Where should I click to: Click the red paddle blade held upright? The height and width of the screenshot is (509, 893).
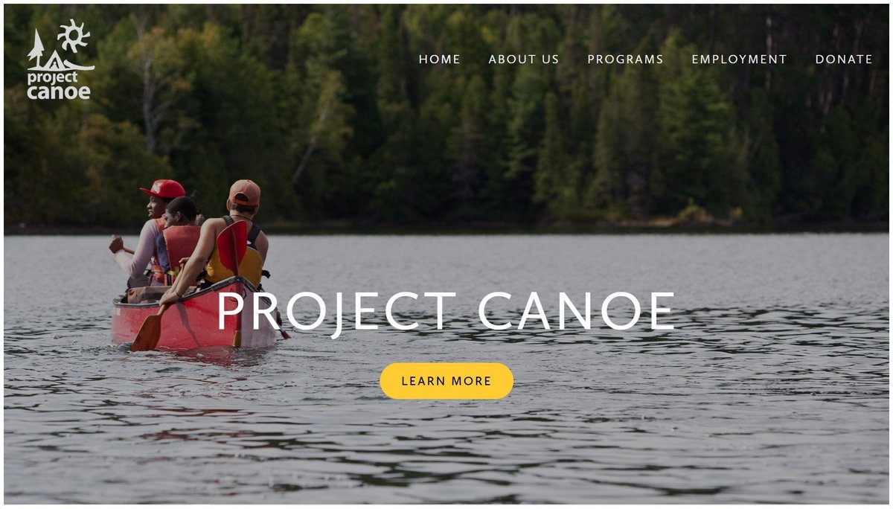[x=232, y=246]
